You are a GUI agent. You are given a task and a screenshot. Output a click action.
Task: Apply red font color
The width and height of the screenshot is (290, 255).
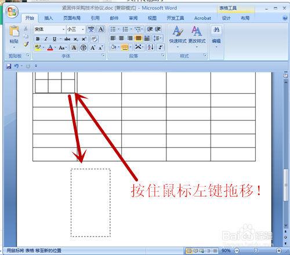coord(50,48)
